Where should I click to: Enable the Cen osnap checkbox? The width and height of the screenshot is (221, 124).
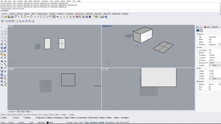coord(23,115)
